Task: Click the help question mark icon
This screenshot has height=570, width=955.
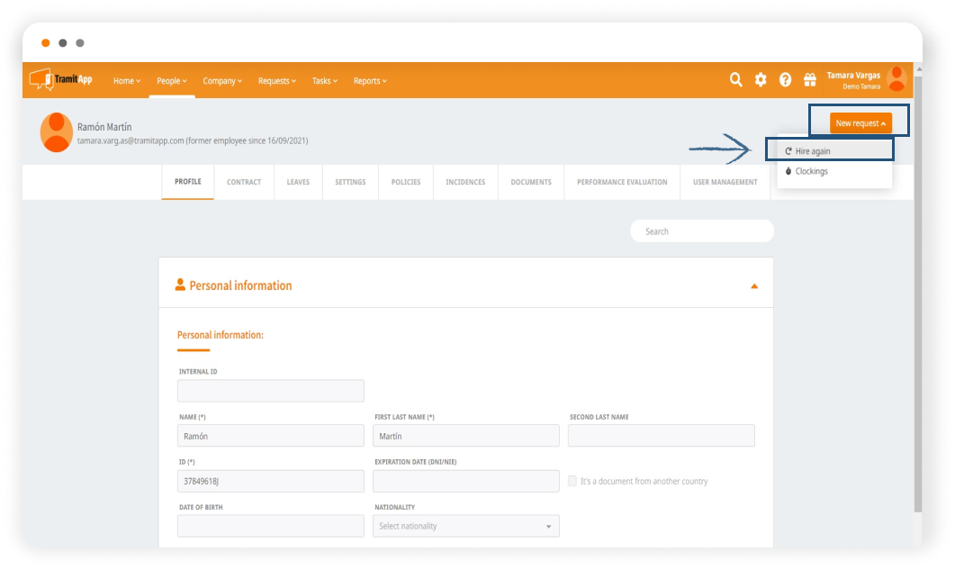Action: click(785, 80)
